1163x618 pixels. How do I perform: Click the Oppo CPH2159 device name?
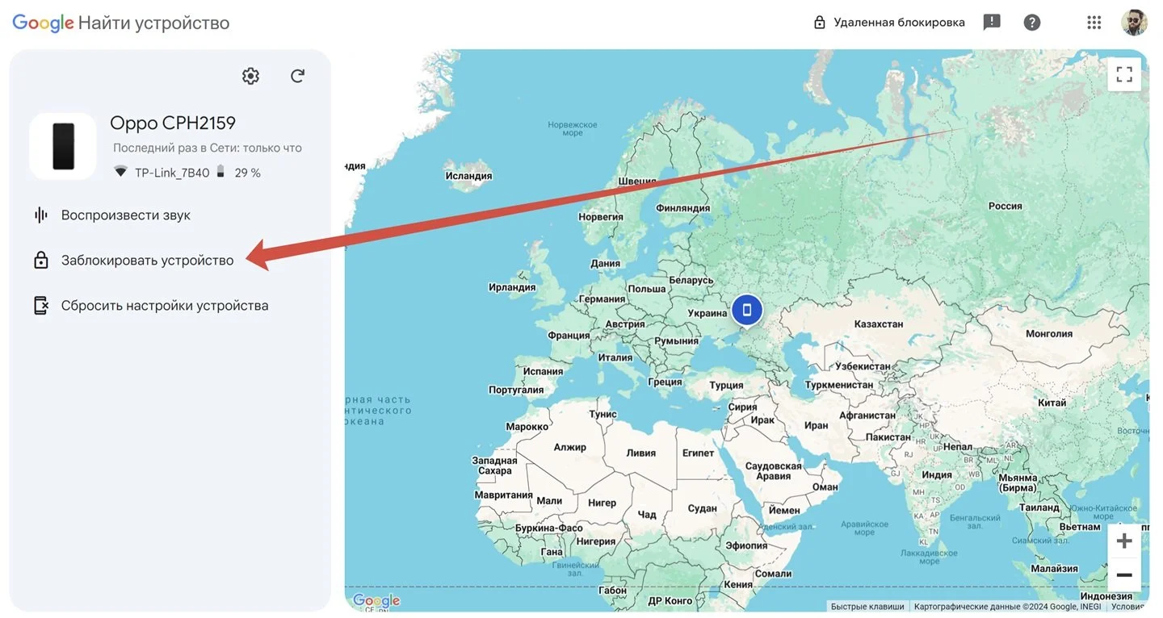[x=173, y=123]
